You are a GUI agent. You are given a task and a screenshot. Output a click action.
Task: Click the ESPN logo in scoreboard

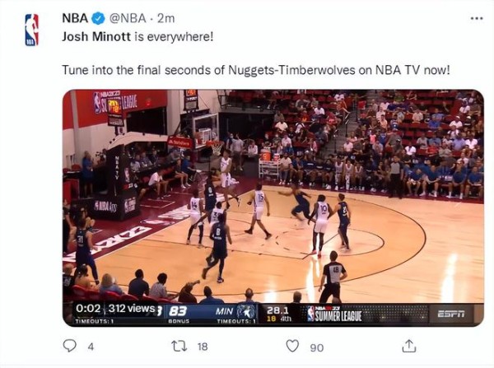(x=451, y=314)
